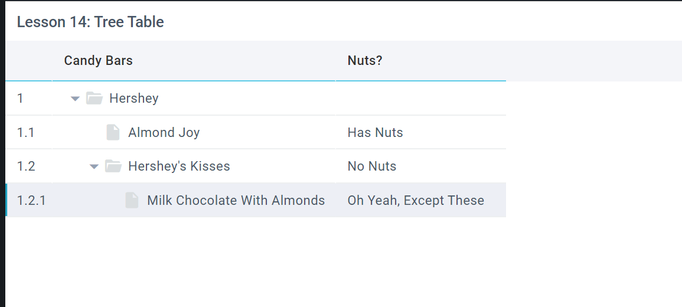The image size is (682, 307).
Task: Click row number 1.2.1 cell
Action: 31,201
